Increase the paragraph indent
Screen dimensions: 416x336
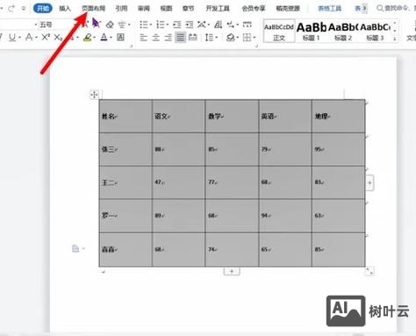pyautogui.click(x=190, y=25)
